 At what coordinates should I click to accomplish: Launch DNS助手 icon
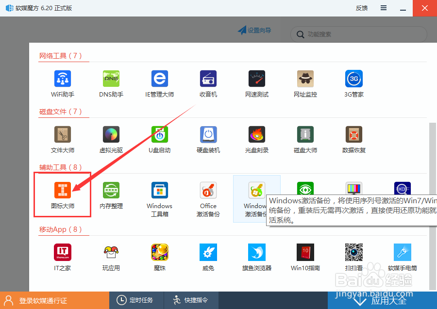(111, 84)
